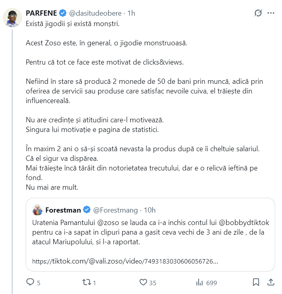Open the Grok explain icon

[258, 13]
